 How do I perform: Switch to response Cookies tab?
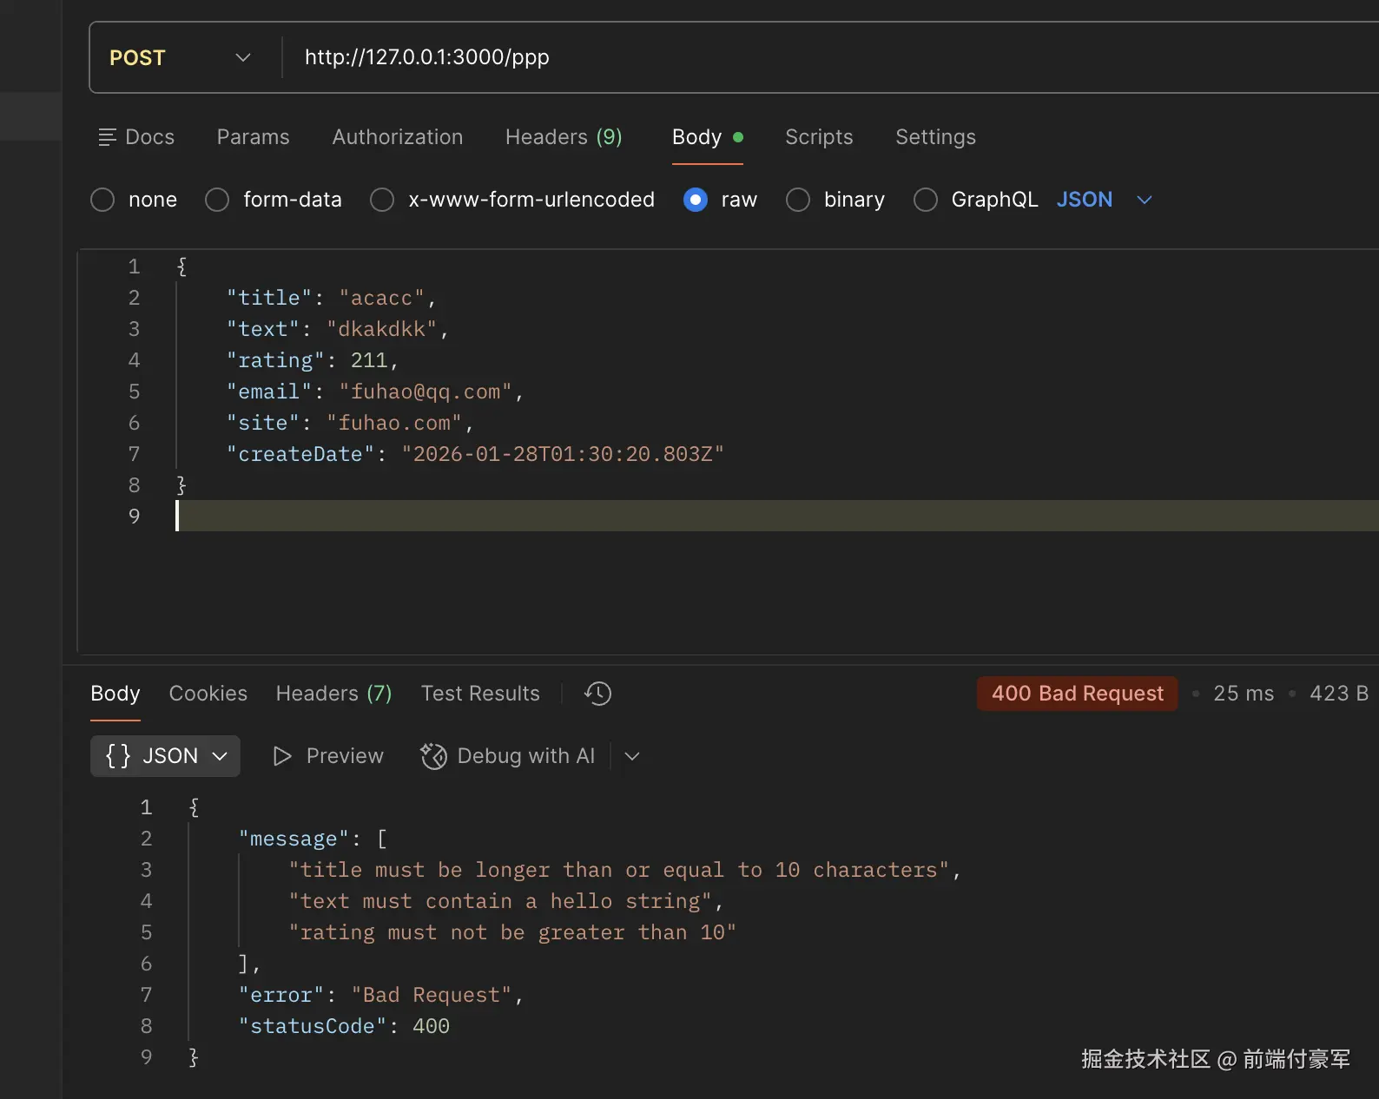[208, 694]
